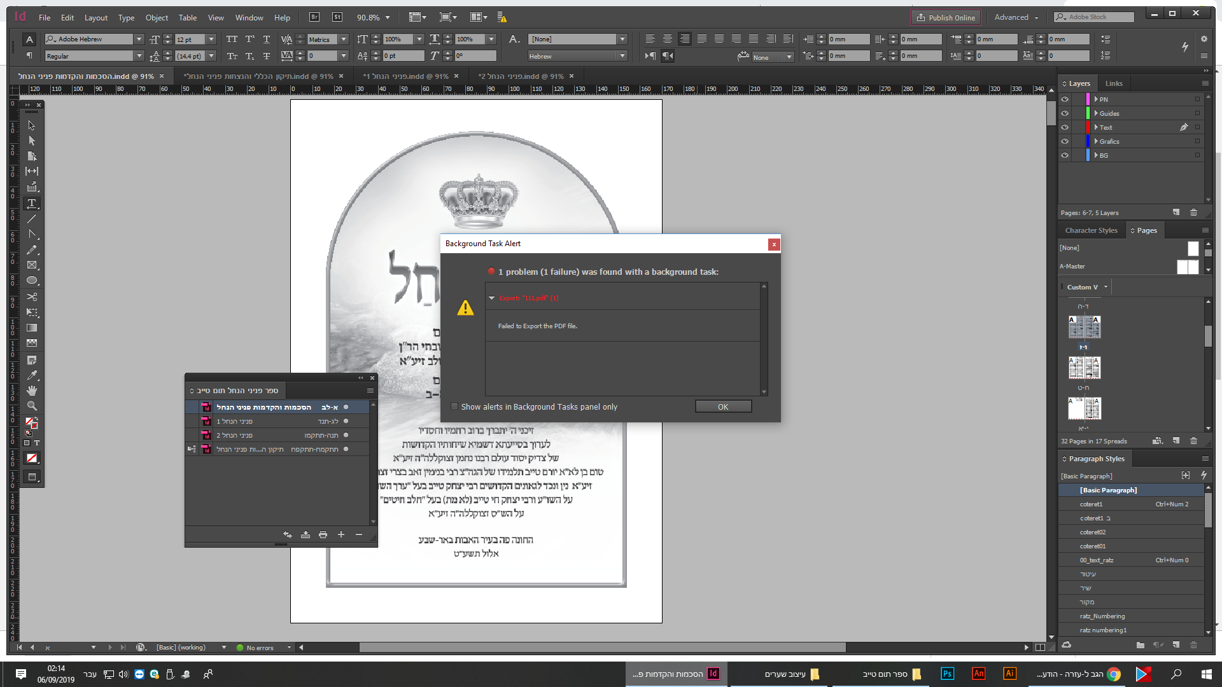
Task: Switch to the Links tab
Action: click(1114, 83)
